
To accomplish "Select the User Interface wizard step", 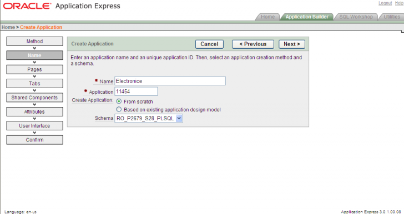I will pyautogui.click(x=34, y=126).
